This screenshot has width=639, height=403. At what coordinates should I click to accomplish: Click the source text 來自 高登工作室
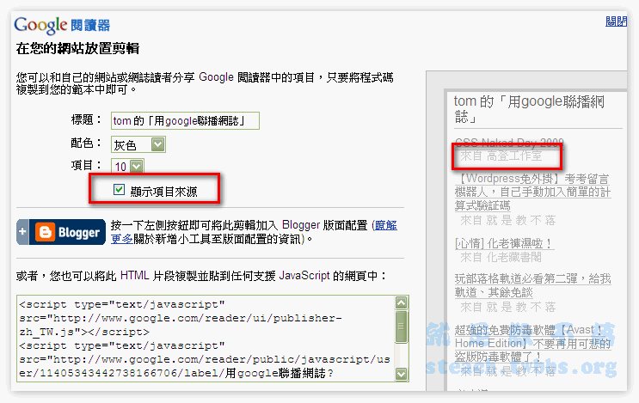[x=501, y=156]
